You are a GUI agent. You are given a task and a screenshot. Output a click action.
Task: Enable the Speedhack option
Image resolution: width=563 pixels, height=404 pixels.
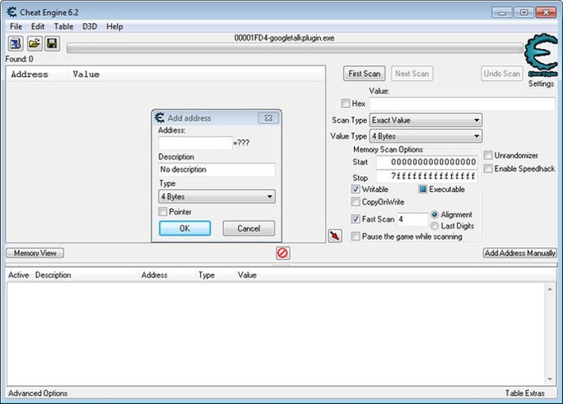(488, 168)
